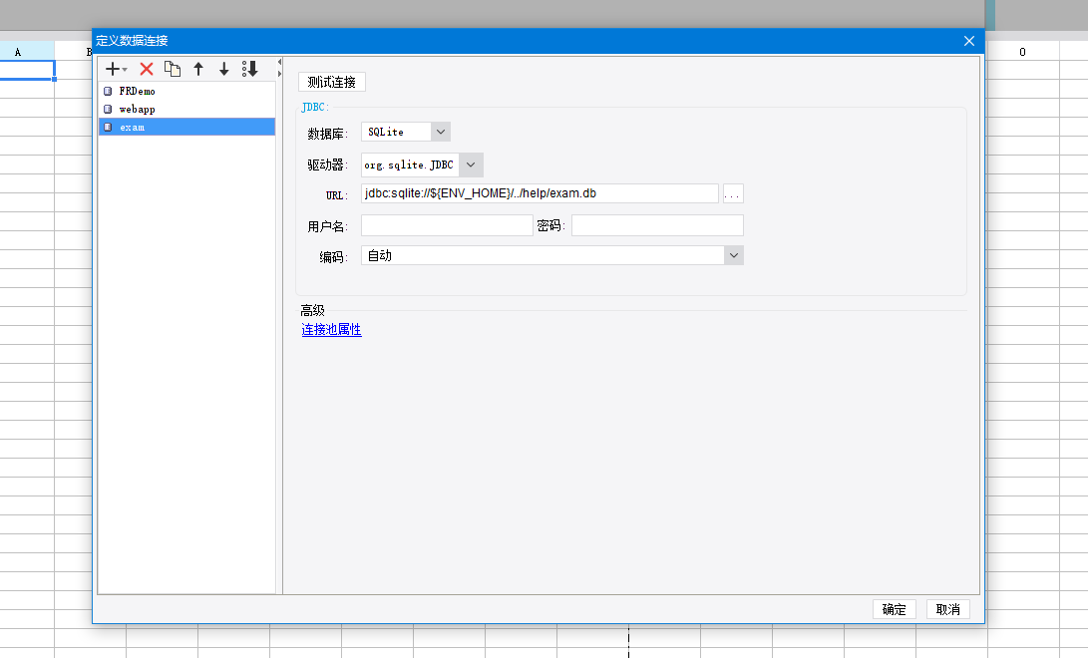
Task: Click the sort connections icon
Action: coord(250,69)
